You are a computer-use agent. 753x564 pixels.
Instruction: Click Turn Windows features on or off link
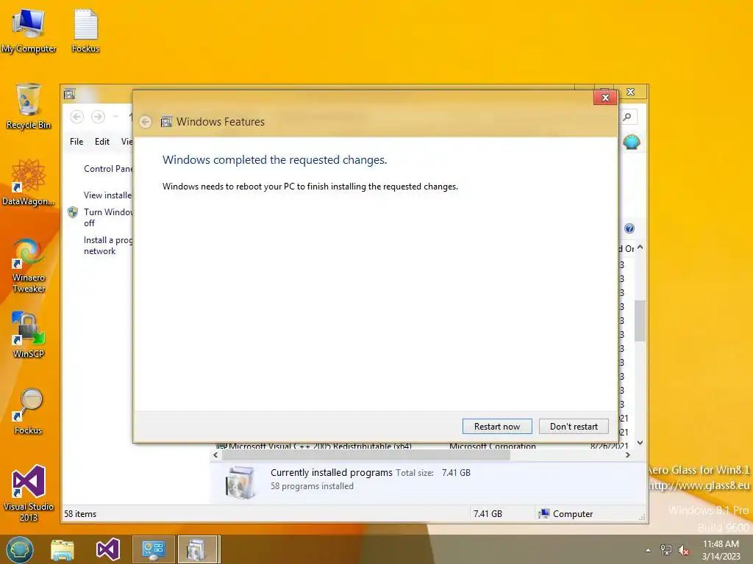(x=108, y=217)
